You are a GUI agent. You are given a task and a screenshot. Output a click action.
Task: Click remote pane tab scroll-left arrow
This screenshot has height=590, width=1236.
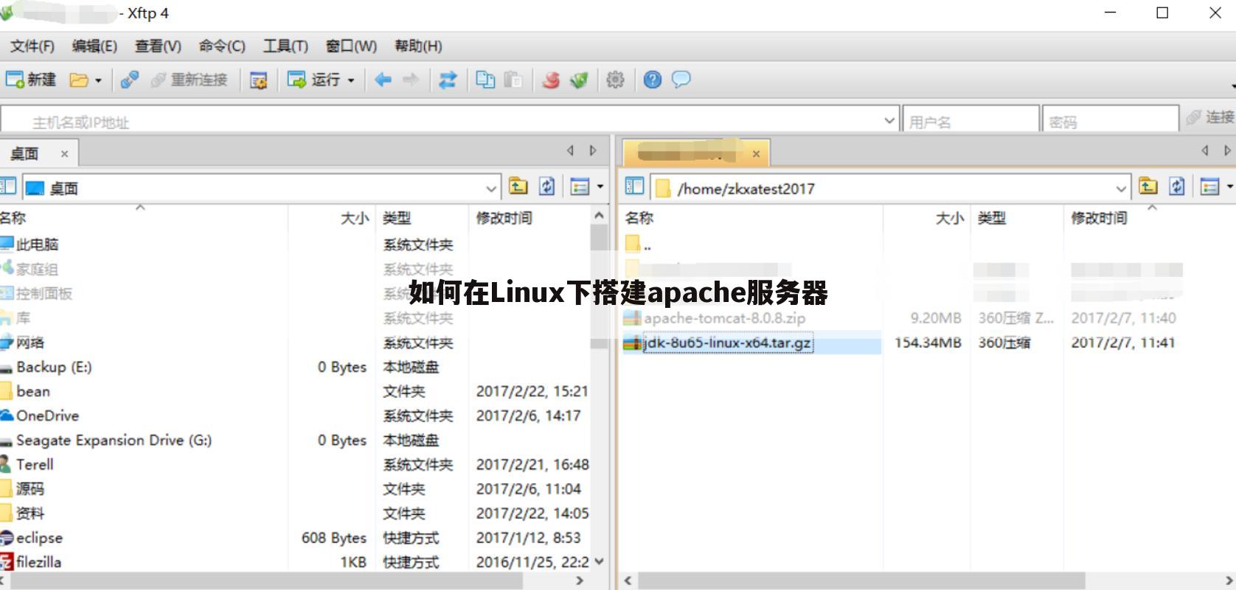(1205, 150)
